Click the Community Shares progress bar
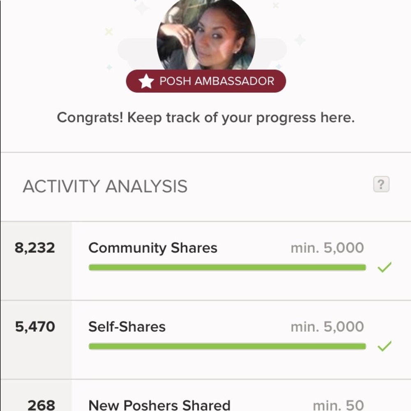 pos(227,268)
